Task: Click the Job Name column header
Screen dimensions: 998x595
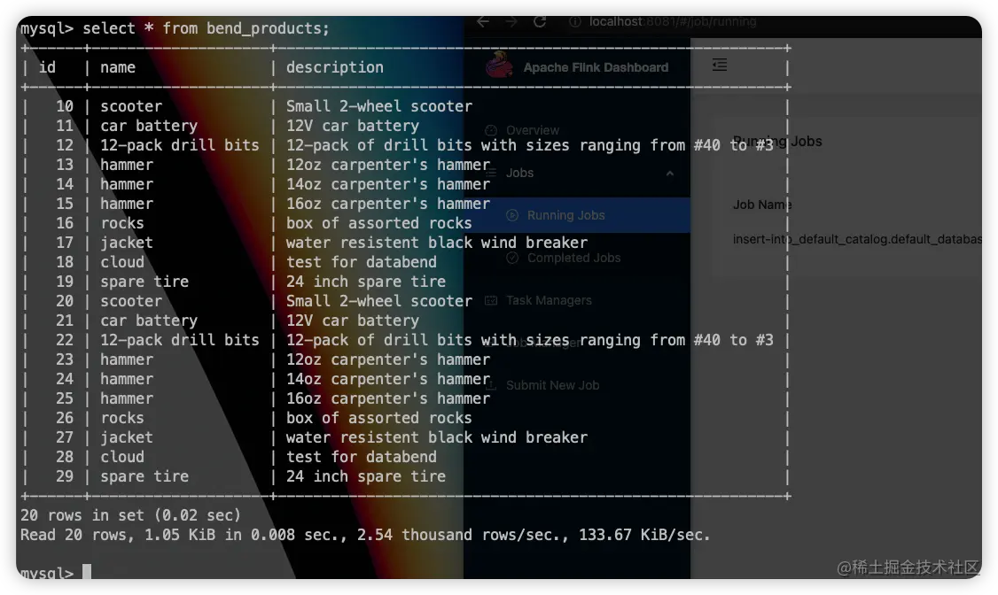Action: 761,205
